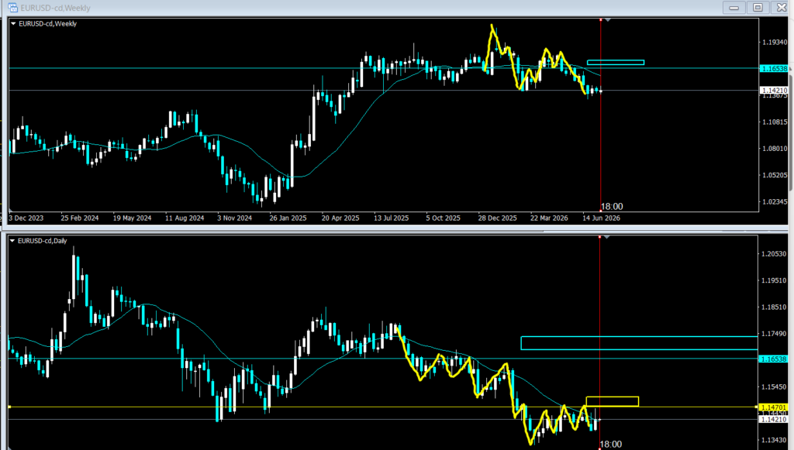Click the 1.19510 level on the Daily price scale

pyautogui.click(x=774, y=280)
